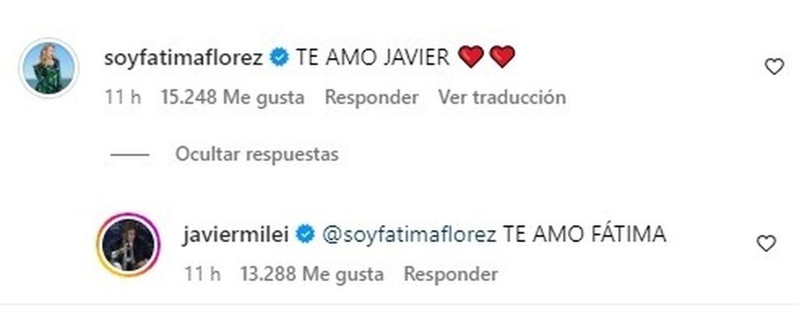Click the verified badge next to soyfatimaflorez

pyautogui.click(x=278, y=58)
